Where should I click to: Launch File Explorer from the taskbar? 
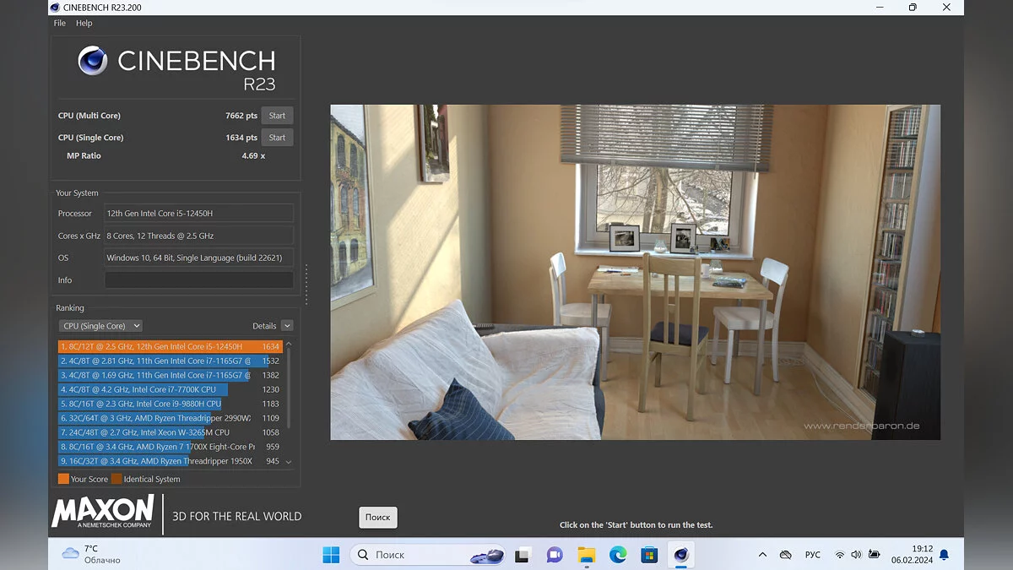point(587,555)
